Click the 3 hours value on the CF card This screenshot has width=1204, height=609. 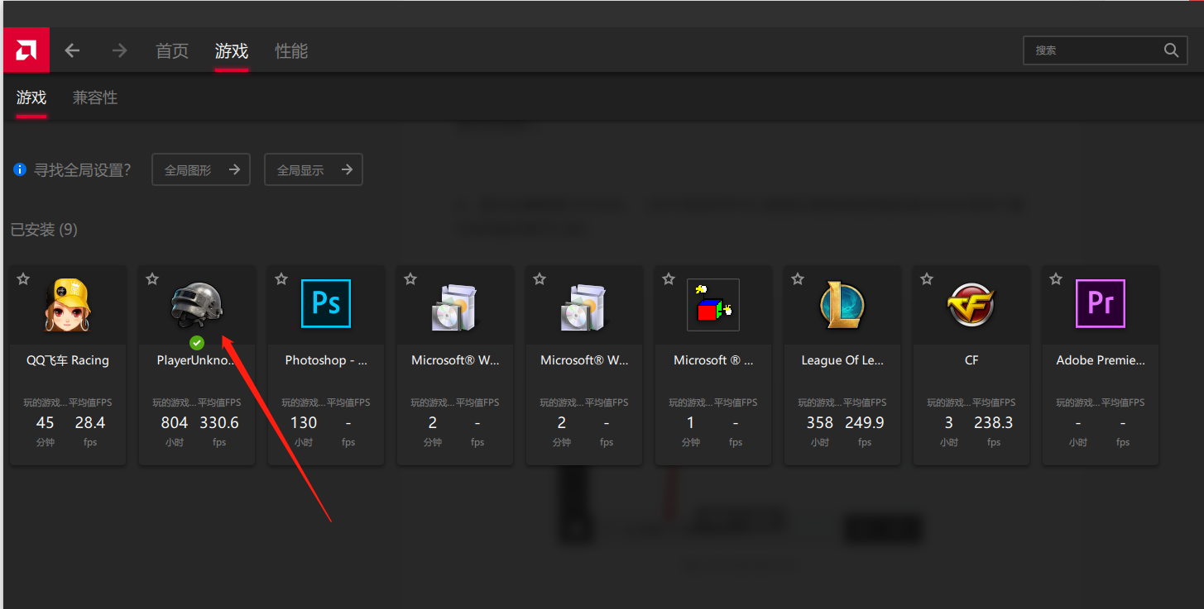pos(949,423)
